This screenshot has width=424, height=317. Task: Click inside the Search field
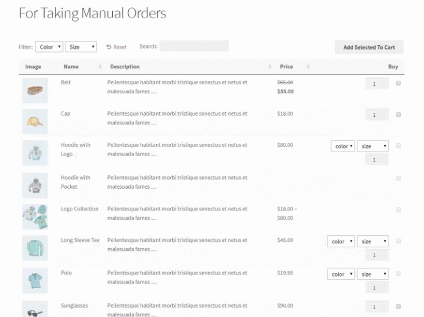click(194, 46)
